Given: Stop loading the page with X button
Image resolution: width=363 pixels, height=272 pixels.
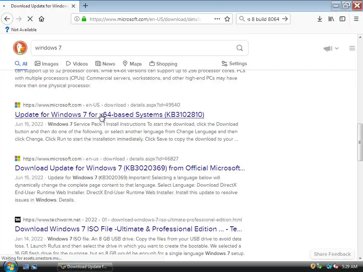Looking at the screenshot, I should click(x=30, y=19).
